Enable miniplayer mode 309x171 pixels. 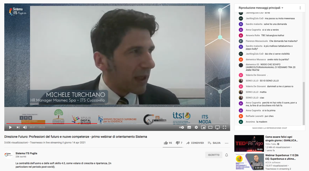203,127
